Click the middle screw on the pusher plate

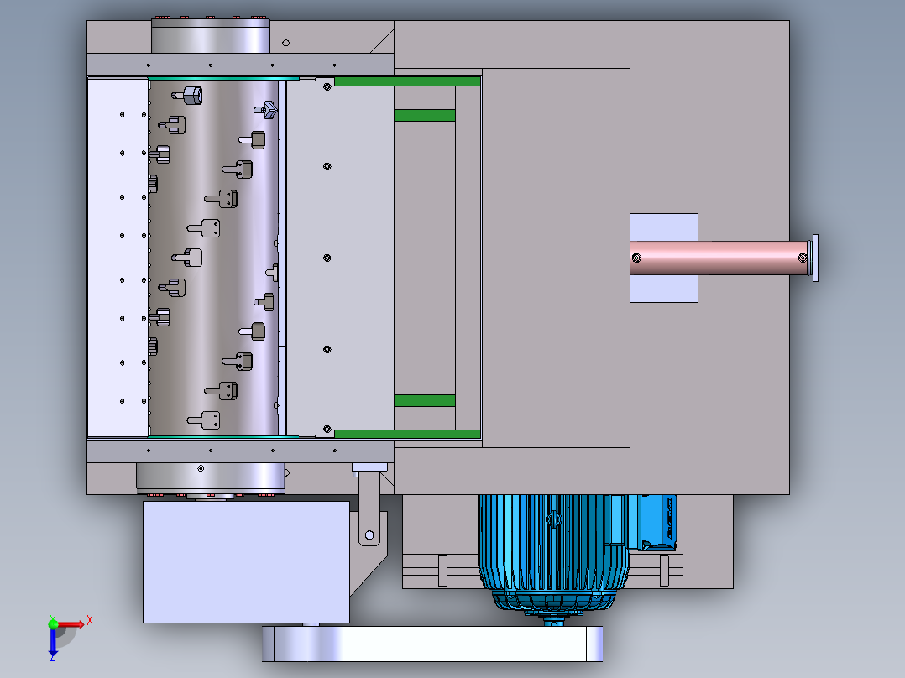[327, 258]
